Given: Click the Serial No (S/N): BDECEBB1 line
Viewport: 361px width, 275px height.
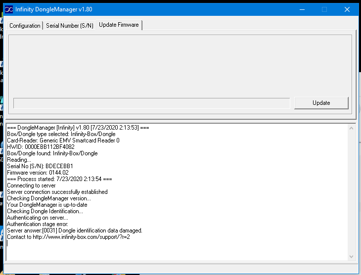Looking at the screenshot, I should tap(40, 166).
